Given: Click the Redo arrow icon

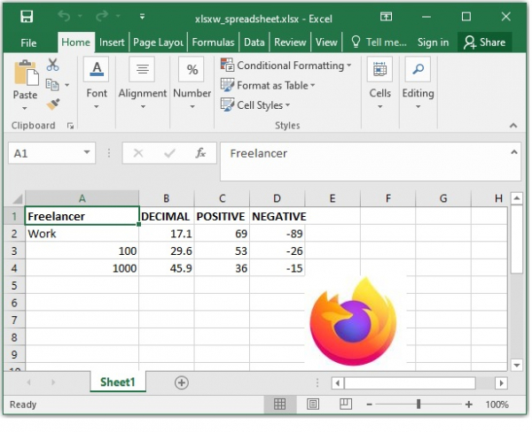Looking at the screenshot, I should [x=102, y=16].
